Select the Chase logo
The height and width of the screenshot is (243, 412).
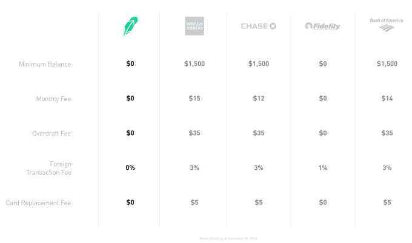(259, 26)
